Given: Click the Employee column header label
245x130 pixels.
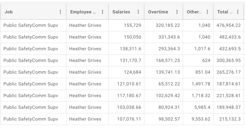Looking at the screenshot, I should click(x=83, y=12).
